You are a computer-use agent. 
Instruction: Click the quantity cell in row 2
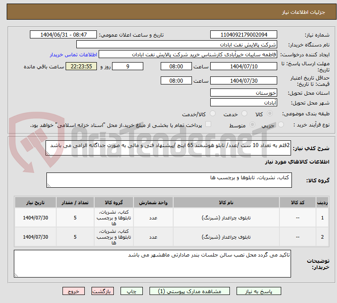pos(75,237)
